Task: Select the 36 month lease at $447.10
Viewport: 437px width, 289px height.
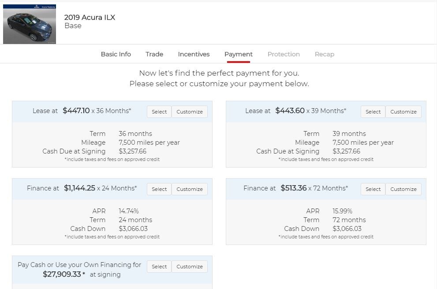Action: point(159,112)
